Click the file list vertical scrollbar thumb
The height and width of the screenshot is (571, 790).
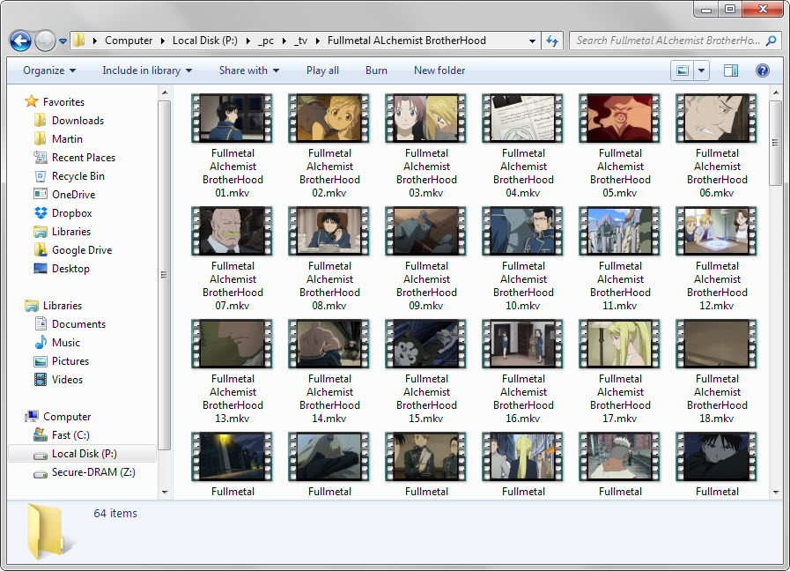[x=776, y=143]
